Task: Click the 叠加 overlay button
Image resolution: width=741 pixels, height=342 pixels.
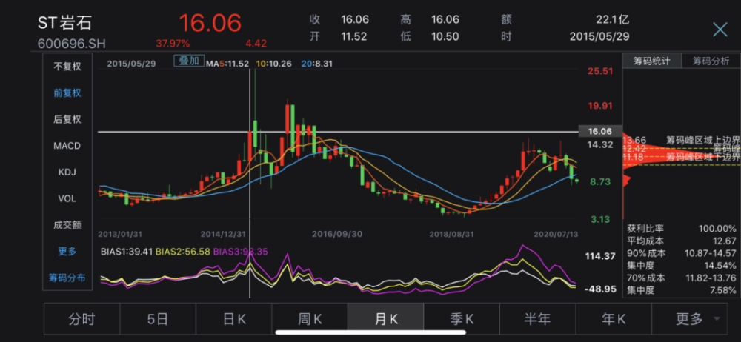Action: click(x=188, y=61)
